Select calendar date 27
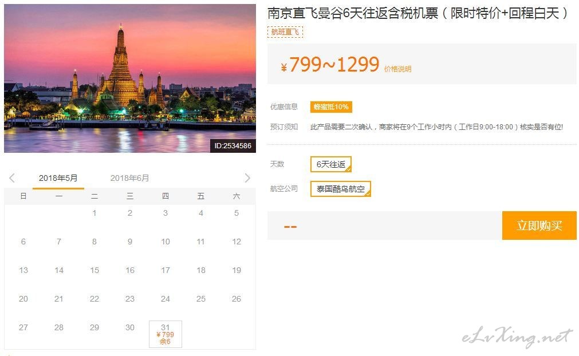The width and height of the screenshot is (579, 356). coord(23,327)
